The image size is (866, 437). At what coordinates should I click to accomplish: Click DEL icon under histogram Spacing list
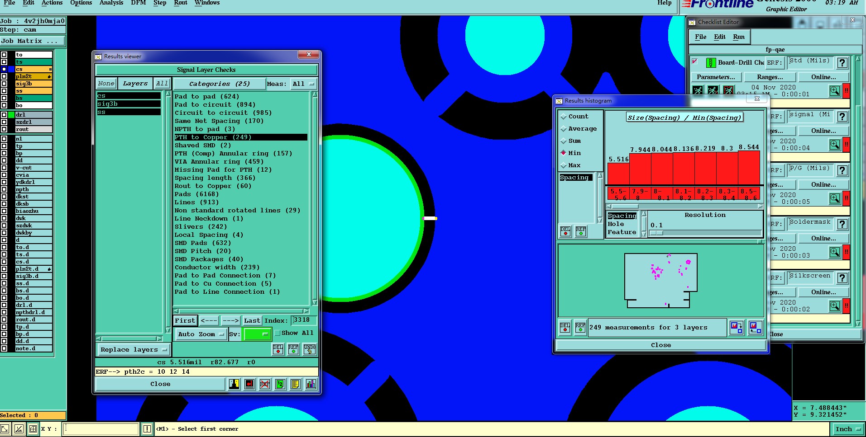565,231
